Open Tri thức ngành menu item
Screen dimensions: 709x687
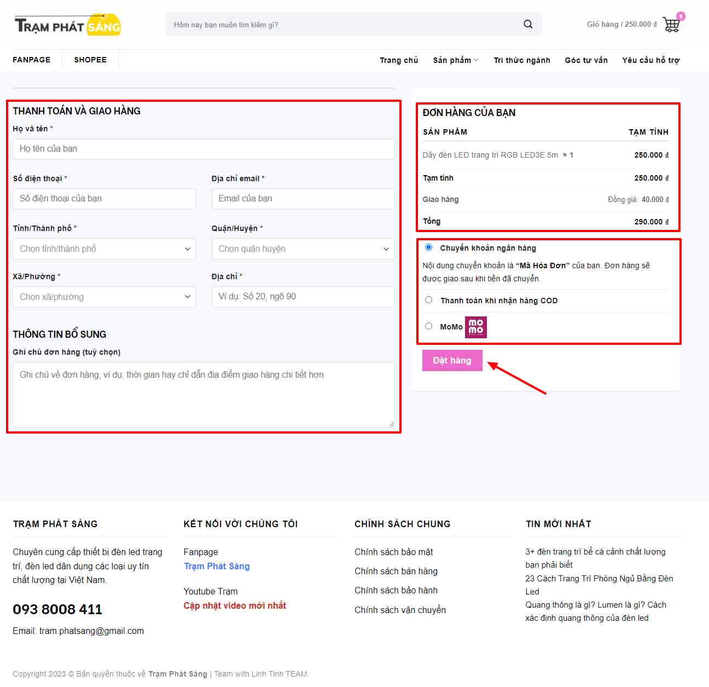[522, 60]
